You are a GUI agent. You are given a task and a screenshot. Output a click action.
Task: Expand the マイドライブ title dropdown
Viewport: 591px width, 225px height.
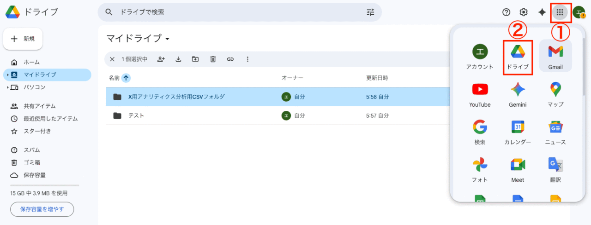(x=168, y=39)
